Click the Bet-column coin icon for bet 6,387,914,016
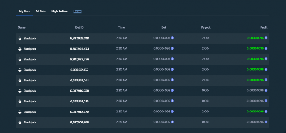This screenshot has width=286, height=133. pyautogui.click(x=172, y=101)
